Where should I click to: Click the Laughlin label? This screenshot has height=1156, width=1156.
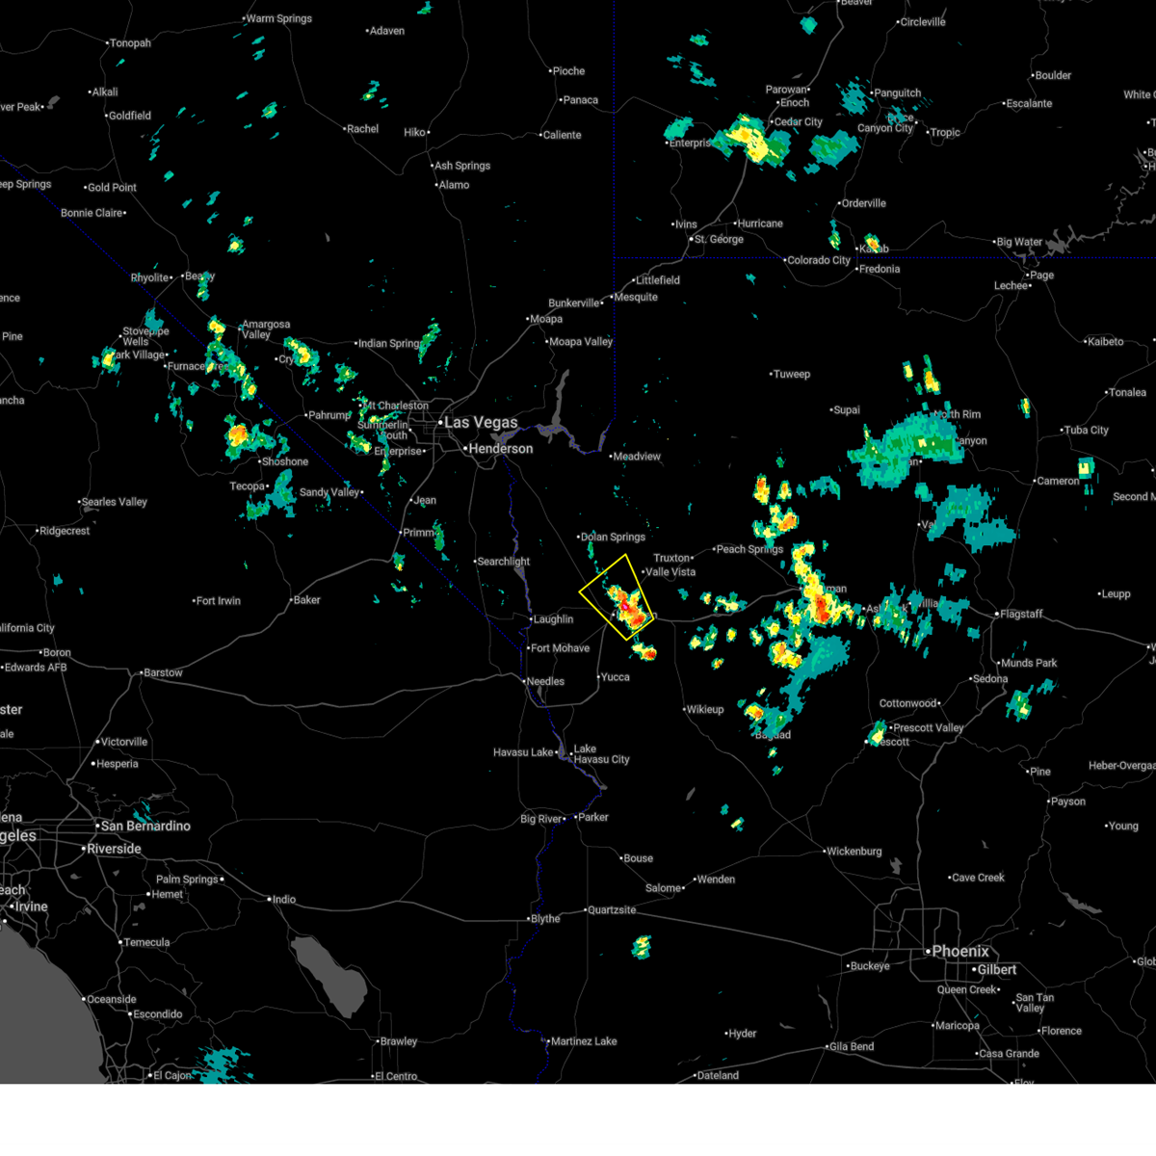click(553, 619)
